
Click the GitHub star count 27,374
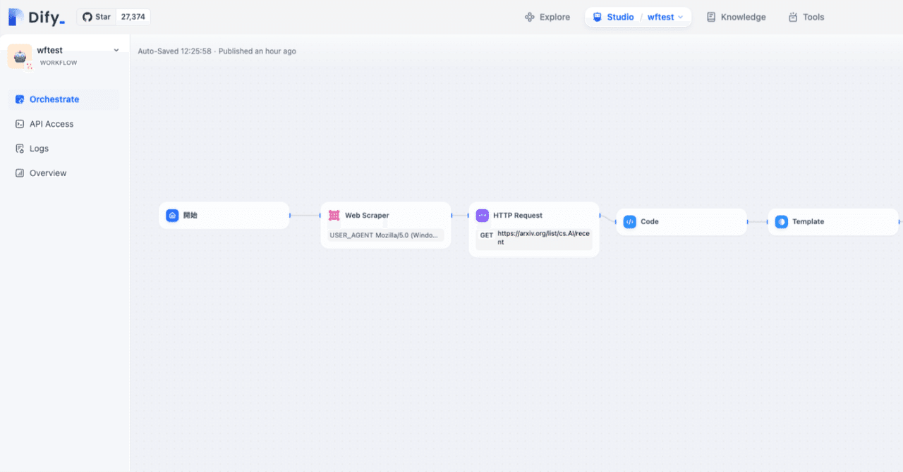pos(133,17)
